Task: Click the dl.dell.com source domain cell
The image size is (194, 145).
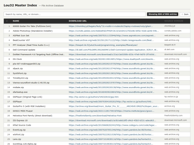Action: pyautogui.click(x=169, y=49)
